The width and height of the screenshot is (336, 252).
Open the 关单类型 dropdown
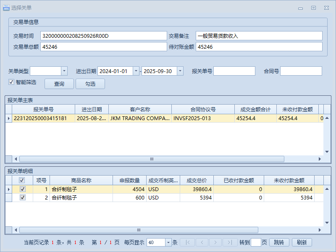[x=64, y=71]
